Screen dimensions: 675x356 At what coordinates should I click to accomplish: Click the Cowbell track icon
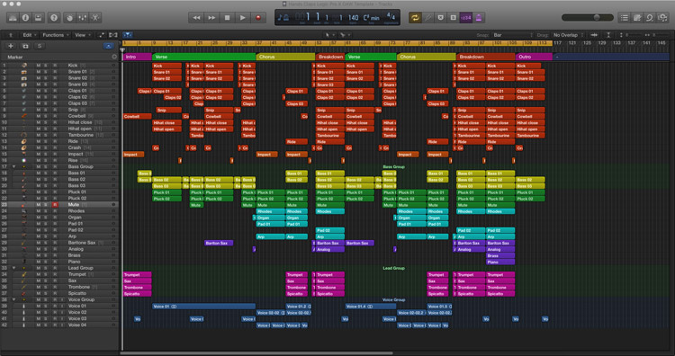(24, 116)
